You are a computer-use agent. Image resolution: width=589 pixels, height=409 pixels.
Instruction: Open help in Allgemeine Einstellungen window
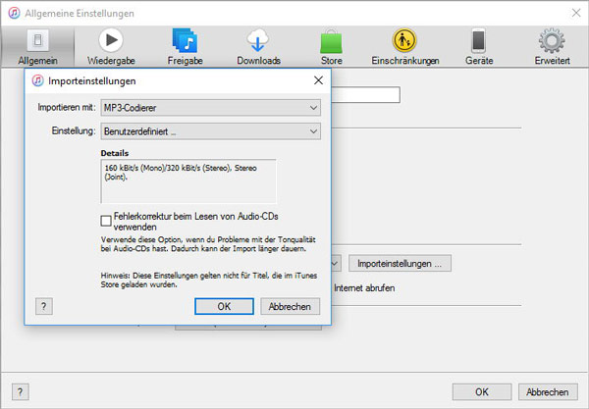[x=21, y=392]
